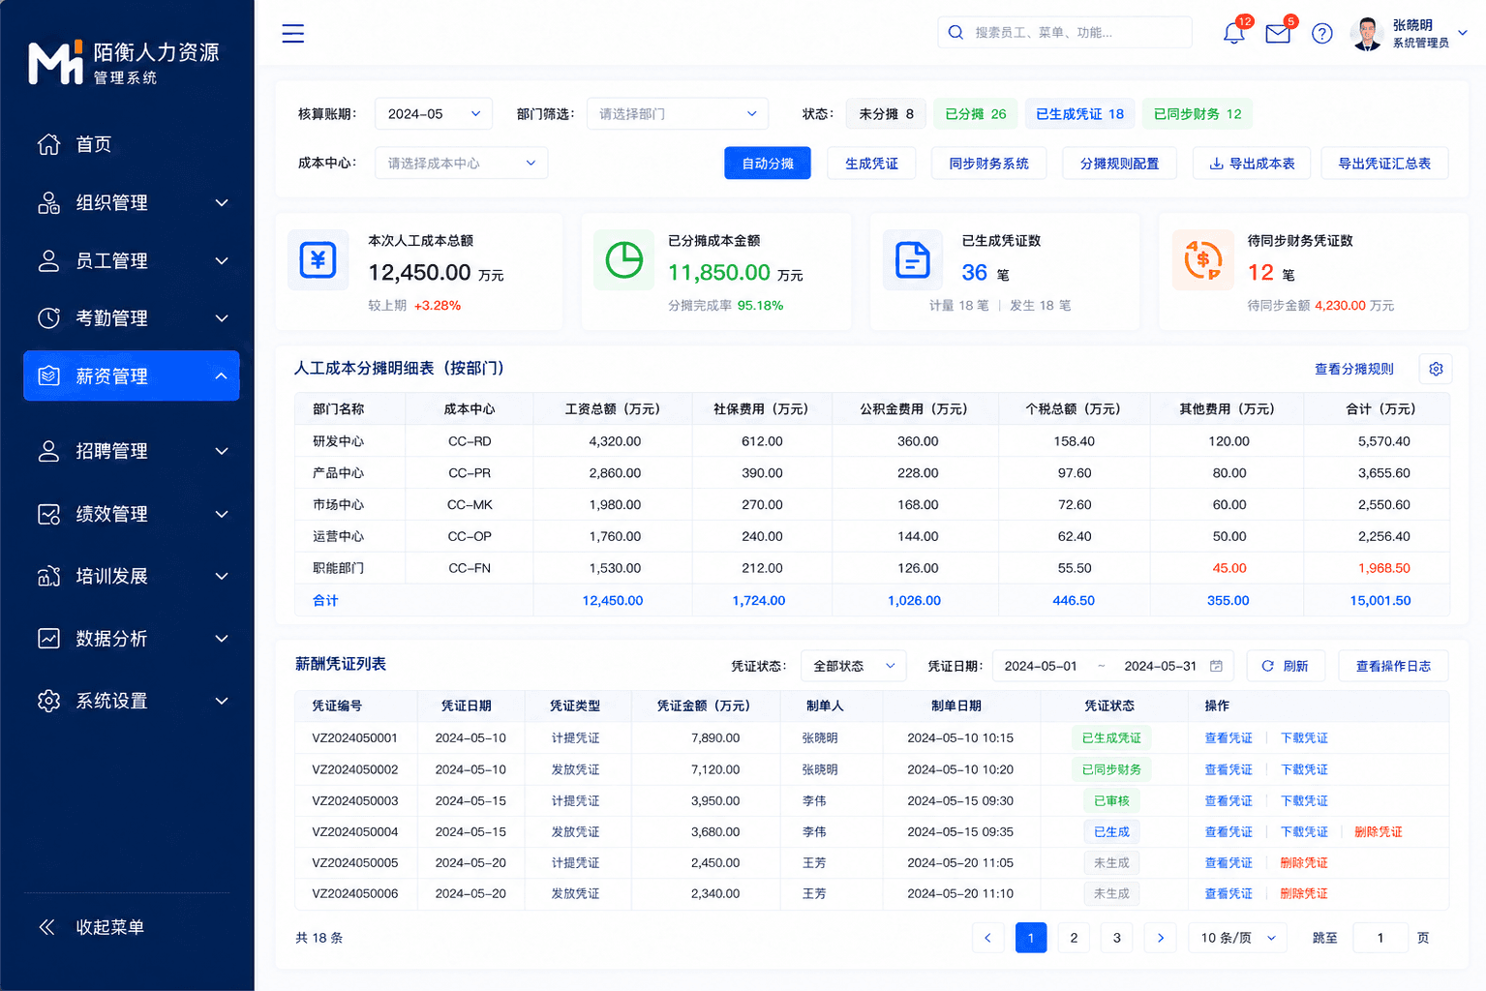Viewport: 1486px width, 991px height.
Task: Click the 培训发展 training icon
Action: pyautogui.click(x=48, y=576)
